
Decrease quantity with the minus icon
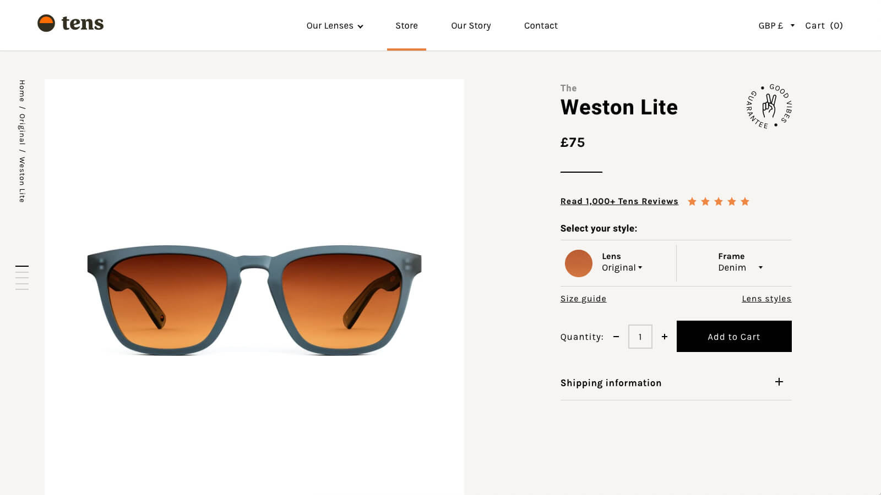[616, 337]
